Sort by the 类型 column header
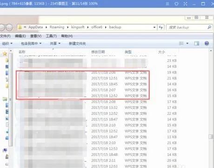 pyautogui.click(x=128, y=52)
